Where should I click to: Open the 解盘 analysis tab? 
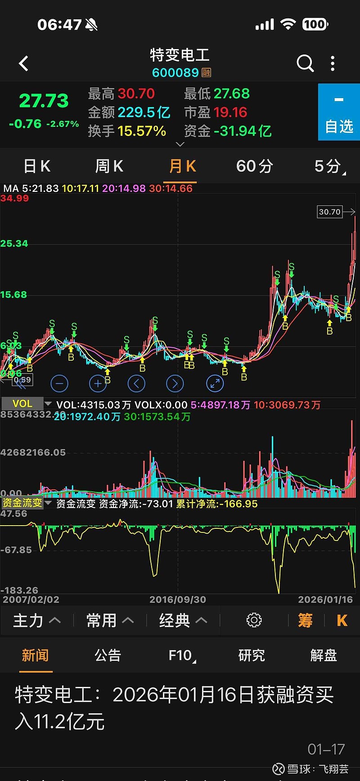(x=324, y=655)
